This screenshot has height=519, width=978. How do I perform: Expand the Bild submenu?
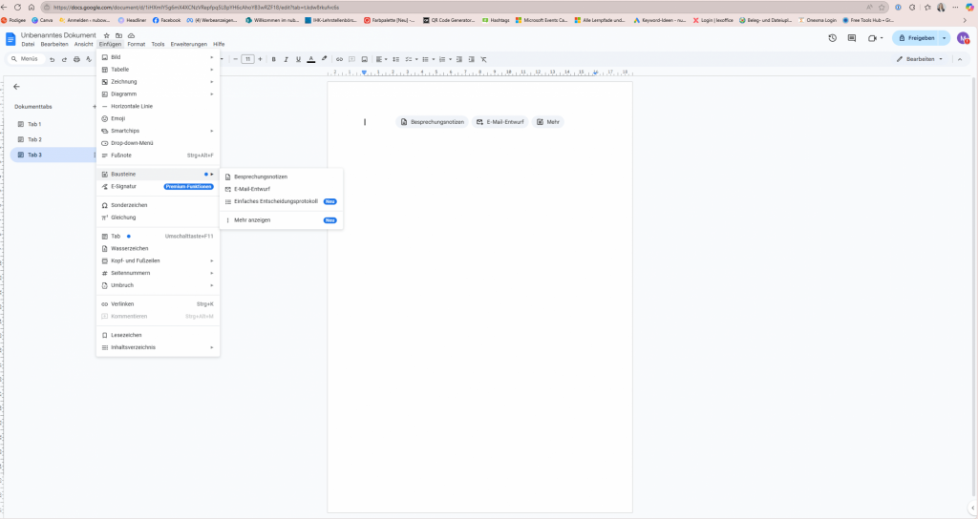tap(158, 57)
